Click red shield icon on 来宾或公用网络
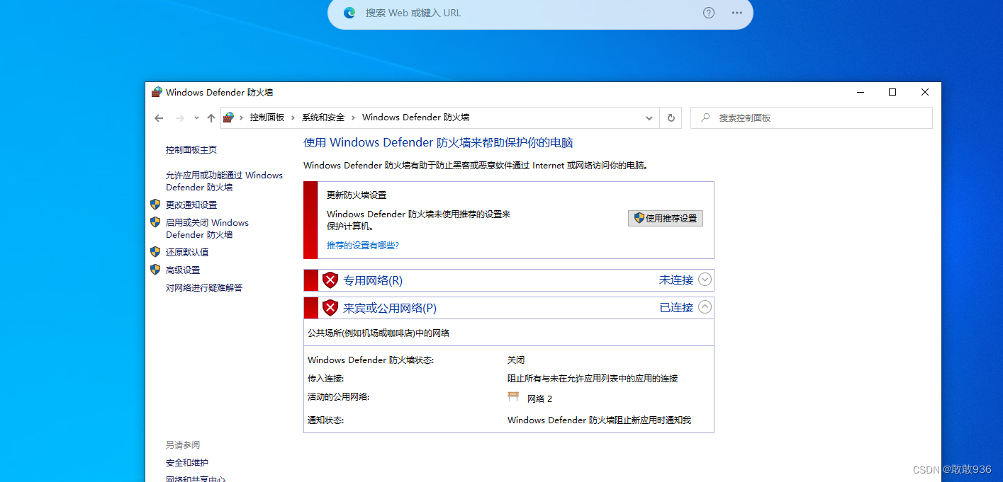1003x482 pixels. 330,308
